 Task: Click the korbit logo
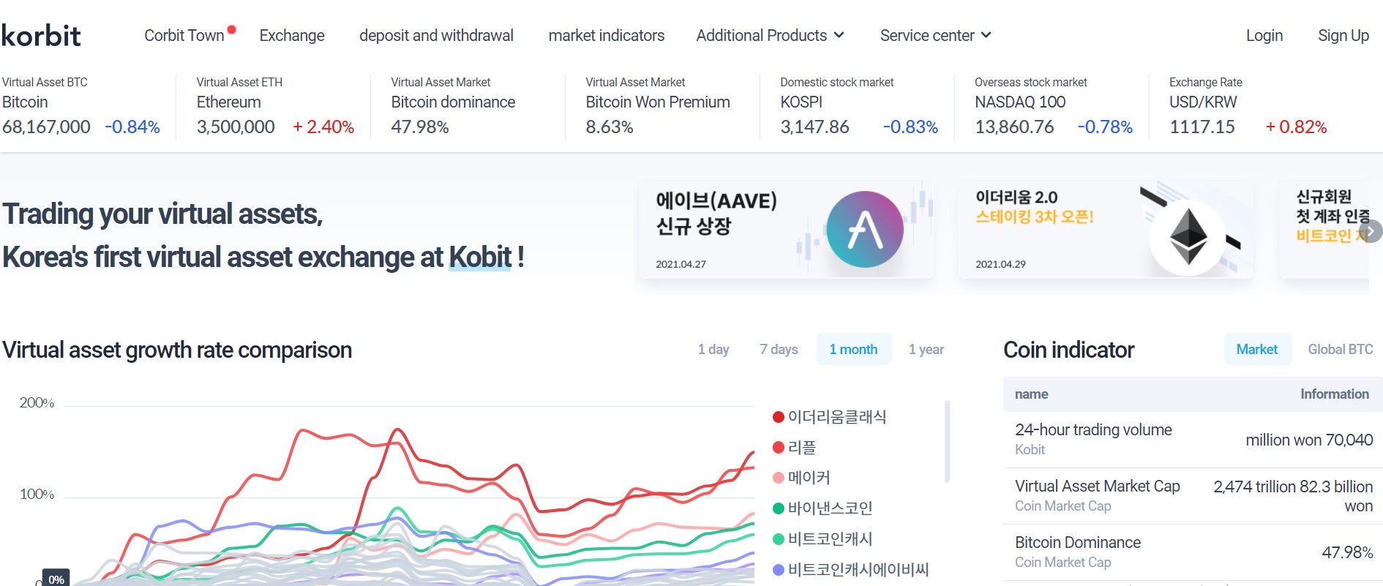tap(42, 35)
